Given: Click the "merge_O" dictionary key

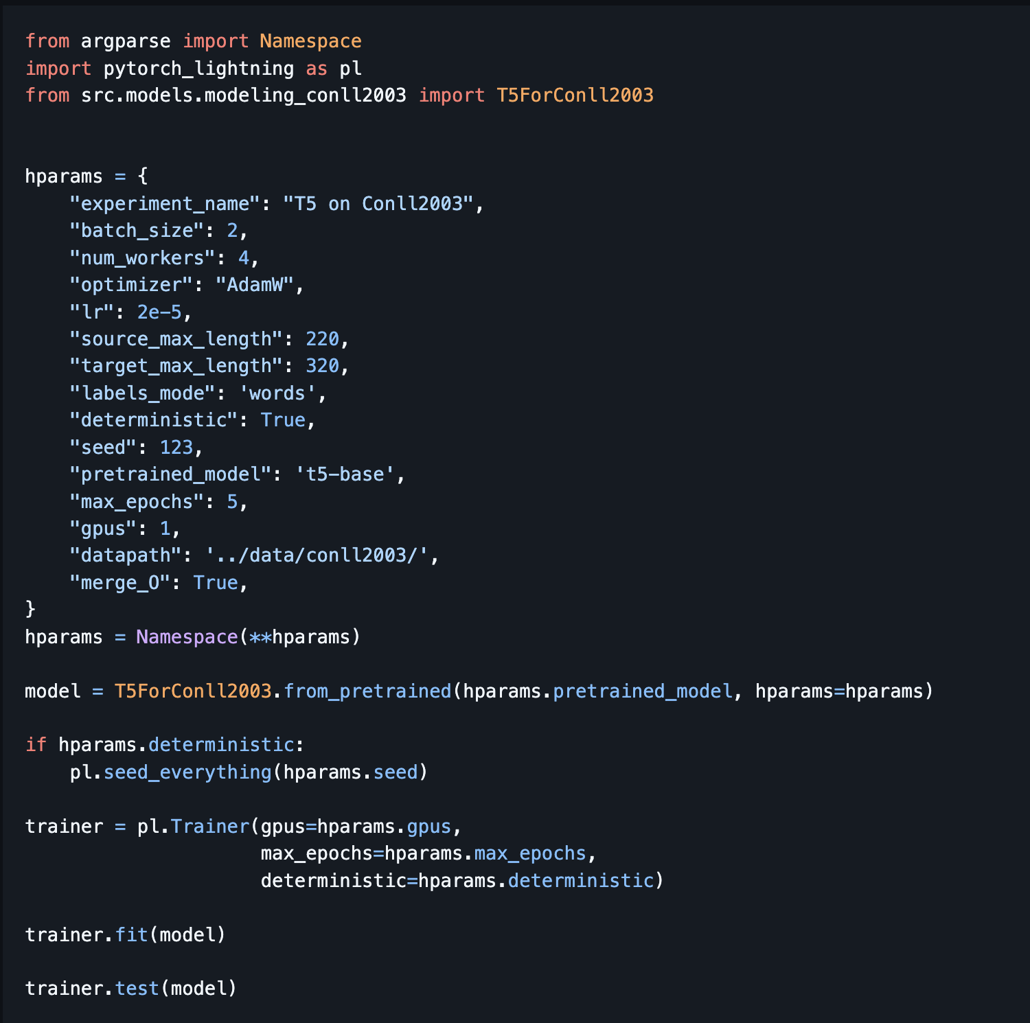Looking at the screenshot, I should [120, 583].
